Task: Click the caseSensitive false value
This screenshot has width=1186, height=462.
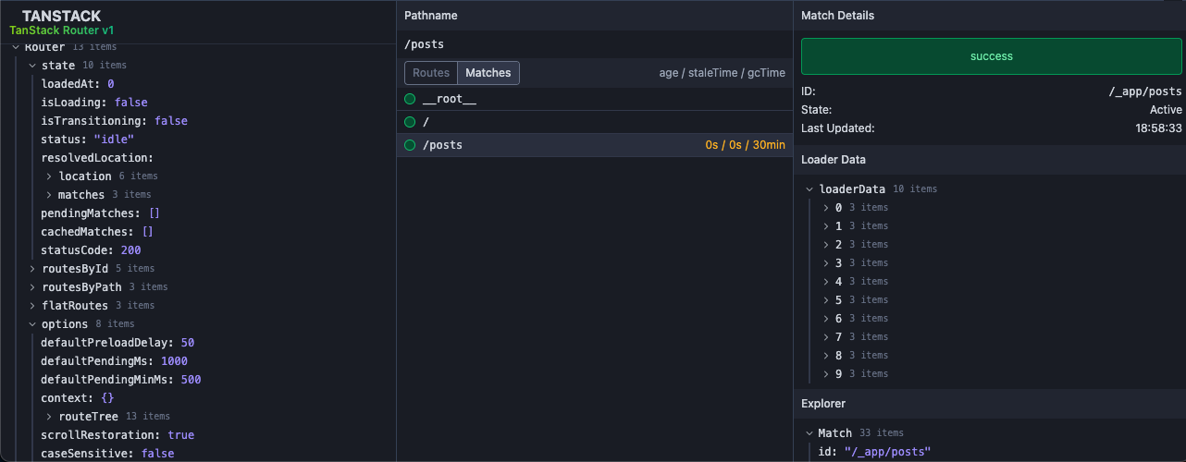Action: 157,454
